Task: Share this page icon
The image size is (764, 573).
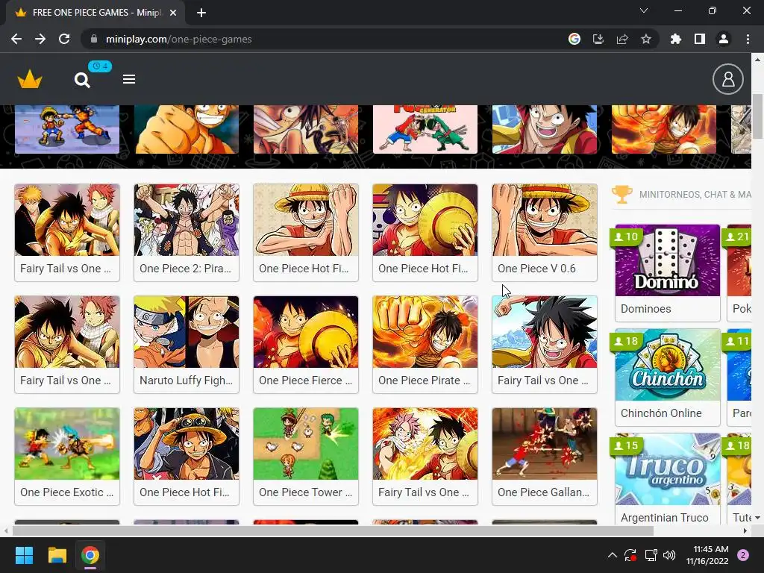Action: click(622, 39)
